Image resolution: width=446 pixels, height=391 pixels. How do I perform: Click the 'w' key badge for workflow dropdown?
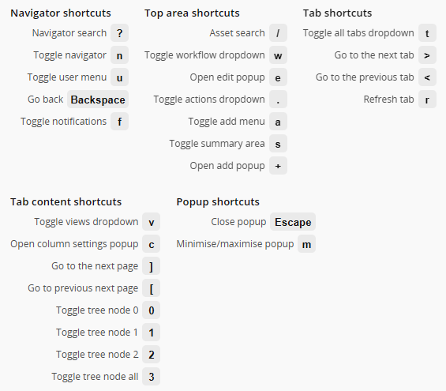(278, 55)
